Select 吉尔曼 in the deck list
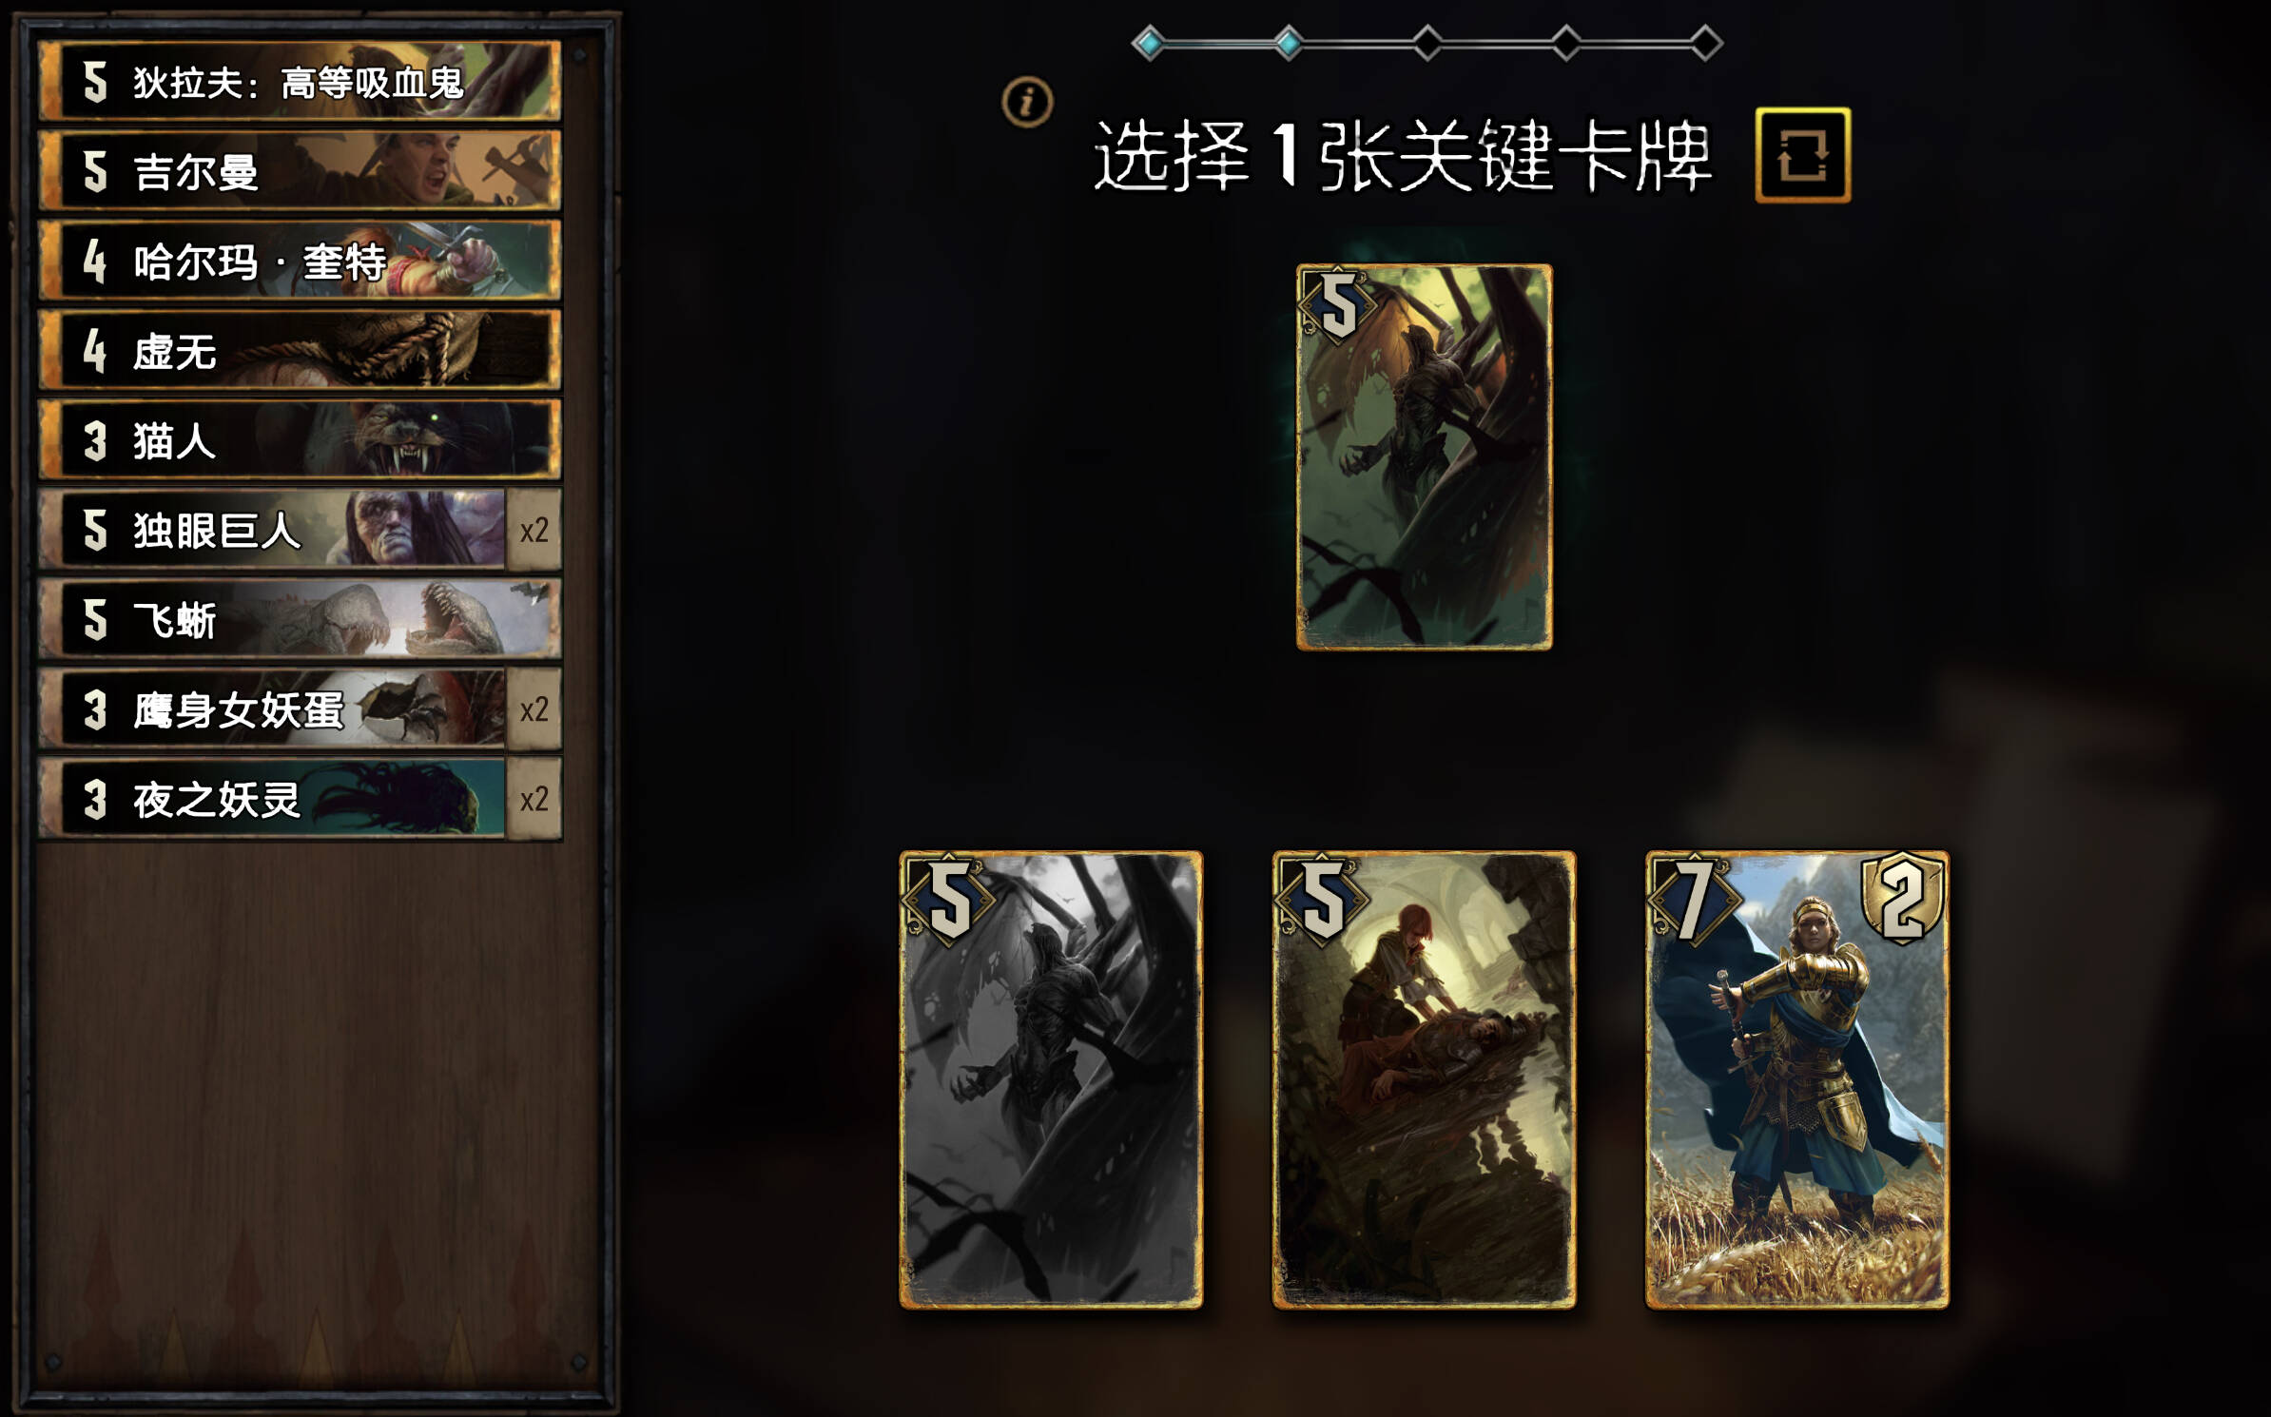Screen dimensions: 2271x1417 pos(300,170)
